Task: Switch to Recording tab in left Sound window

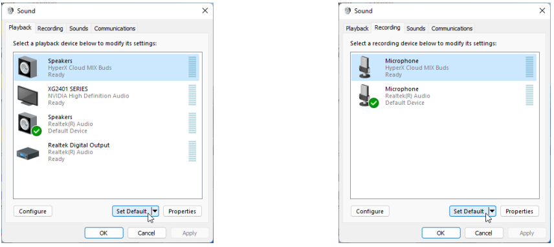Action: point(50,28)
